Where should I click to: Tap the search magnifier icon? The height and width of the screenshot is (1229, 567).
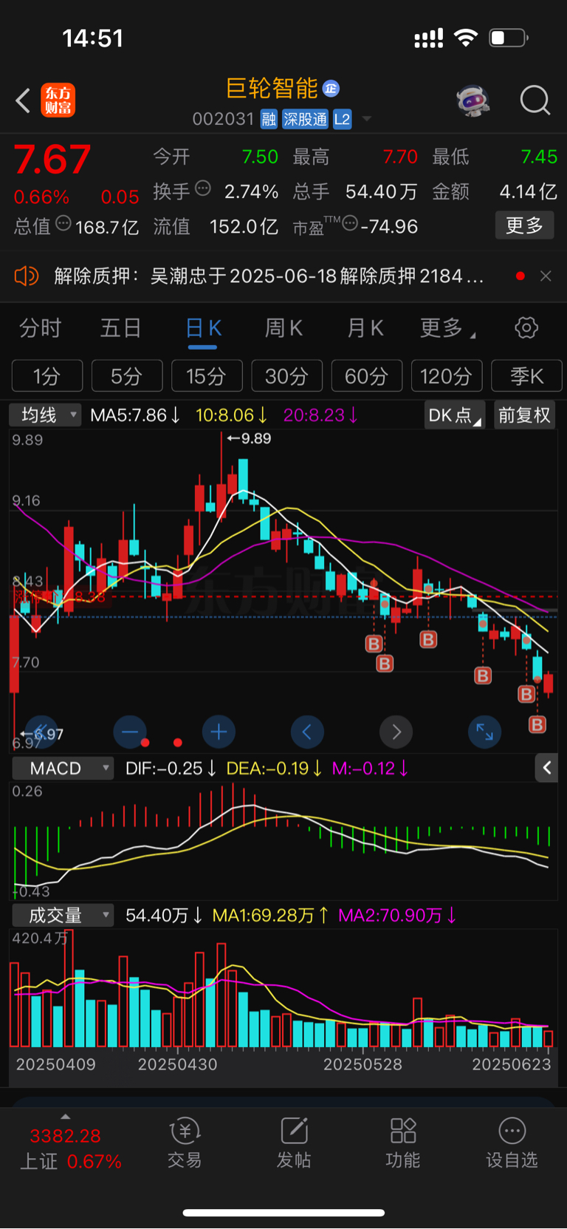coord(535,101)
